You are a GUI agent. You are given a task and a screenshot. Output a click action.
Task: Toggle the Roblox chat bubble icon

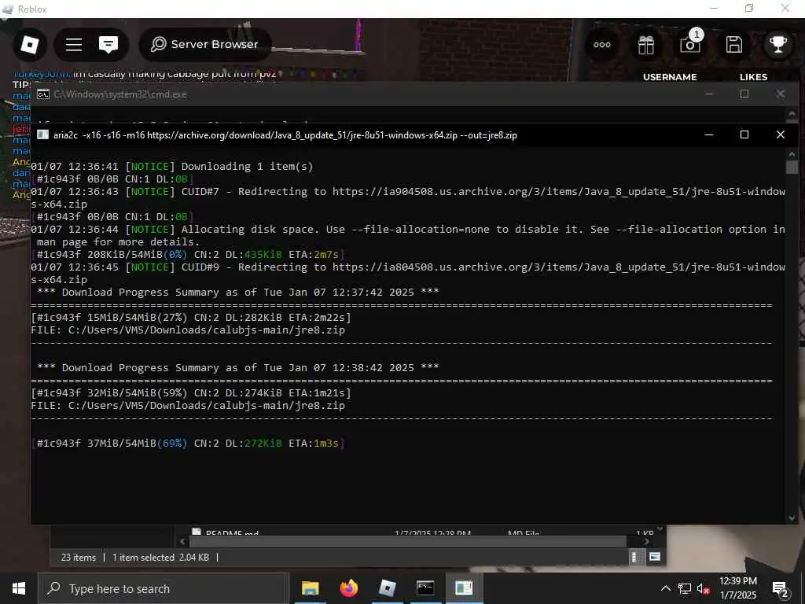coord(108,45)
